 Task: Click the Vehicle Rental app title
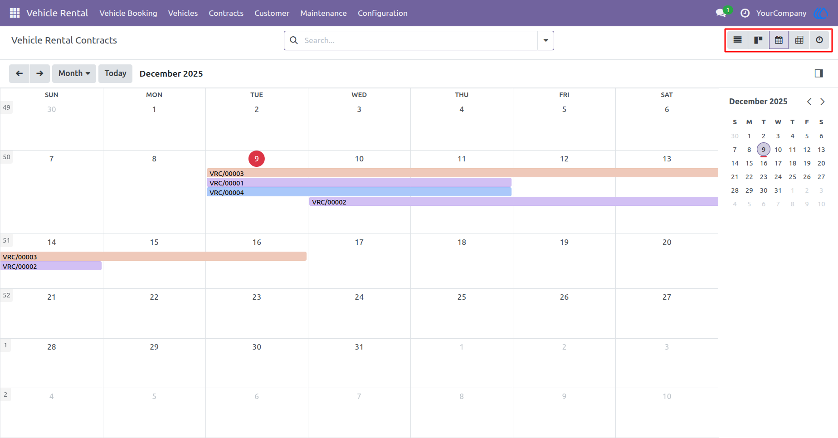pyautogui.click(x=57, y=13)
